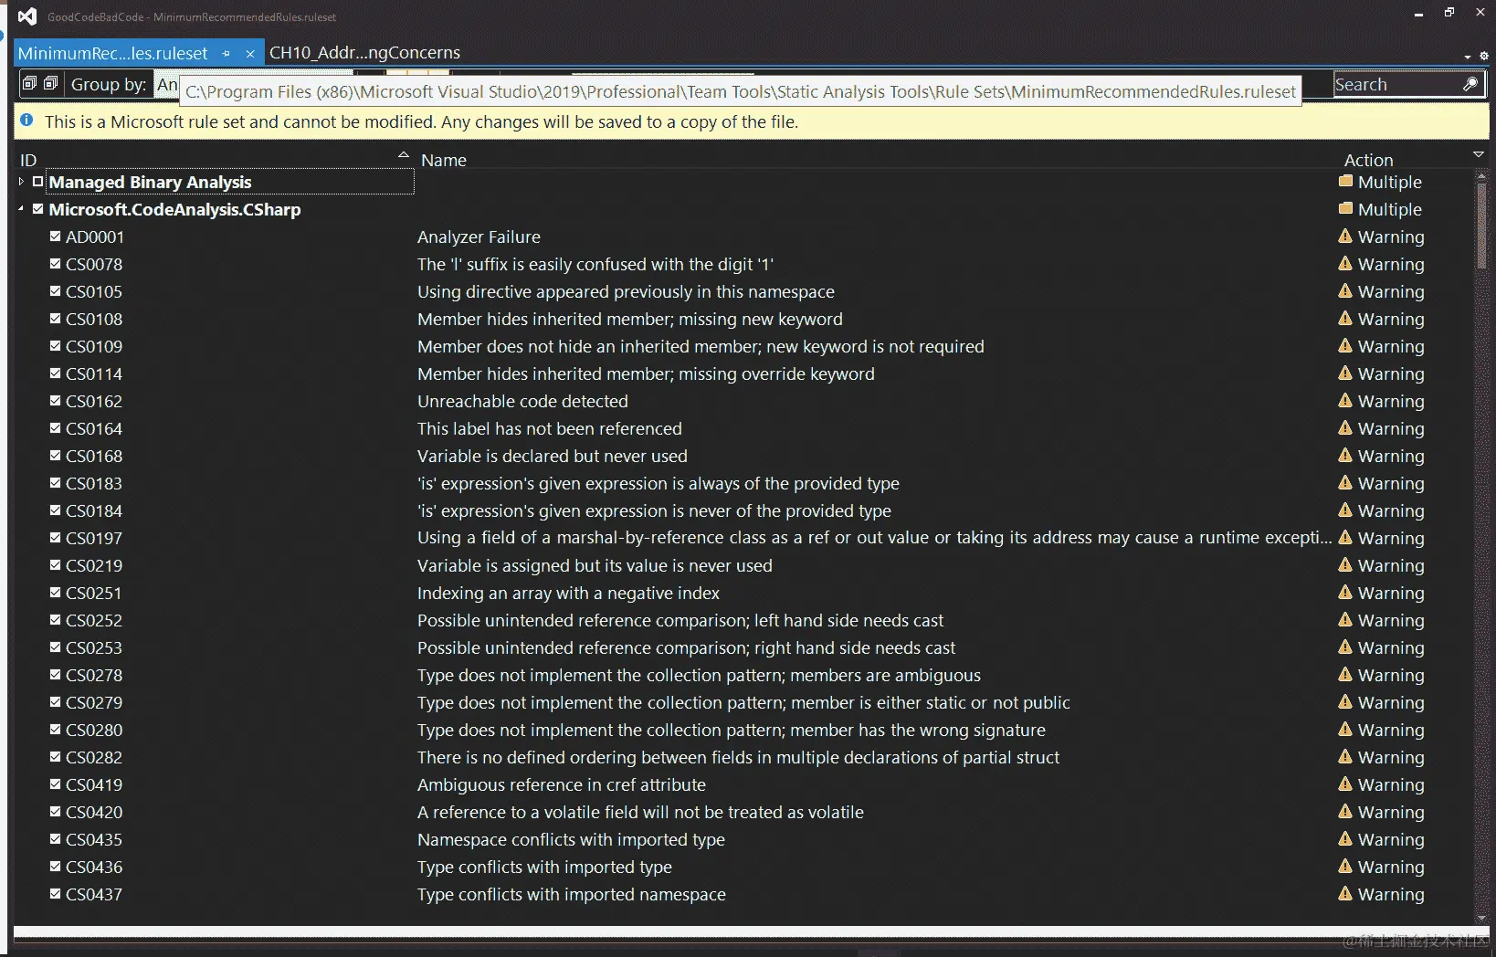Click the warning icon in the CS0197 row

pyautogui.click(x=1345, y=537)
